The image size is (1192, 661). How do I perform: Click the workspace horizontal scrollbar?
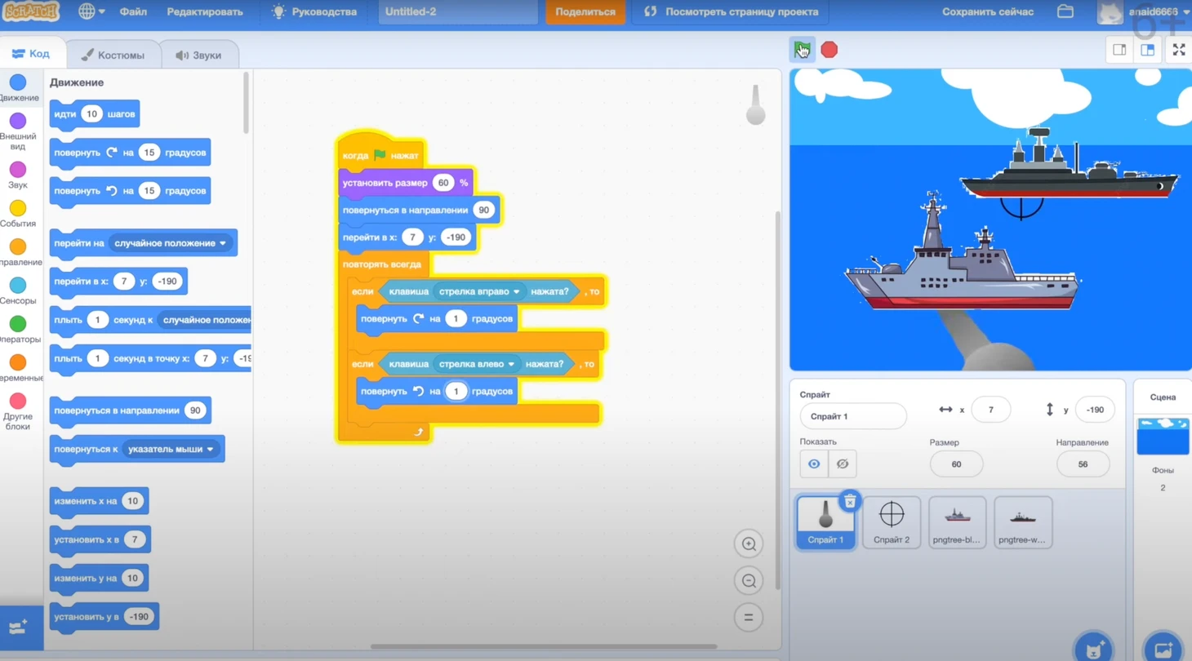coord(544,646)
